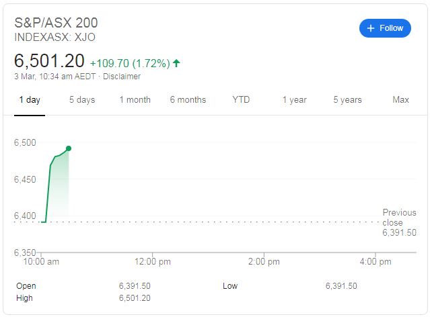Click the Previous close 6,391.50 label

point(399,222)
